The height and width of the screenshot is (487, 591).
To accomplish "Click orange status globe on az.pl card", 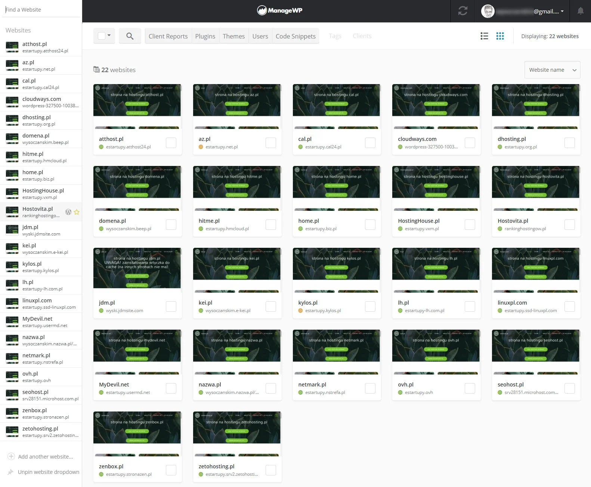I will click(201, 147).
